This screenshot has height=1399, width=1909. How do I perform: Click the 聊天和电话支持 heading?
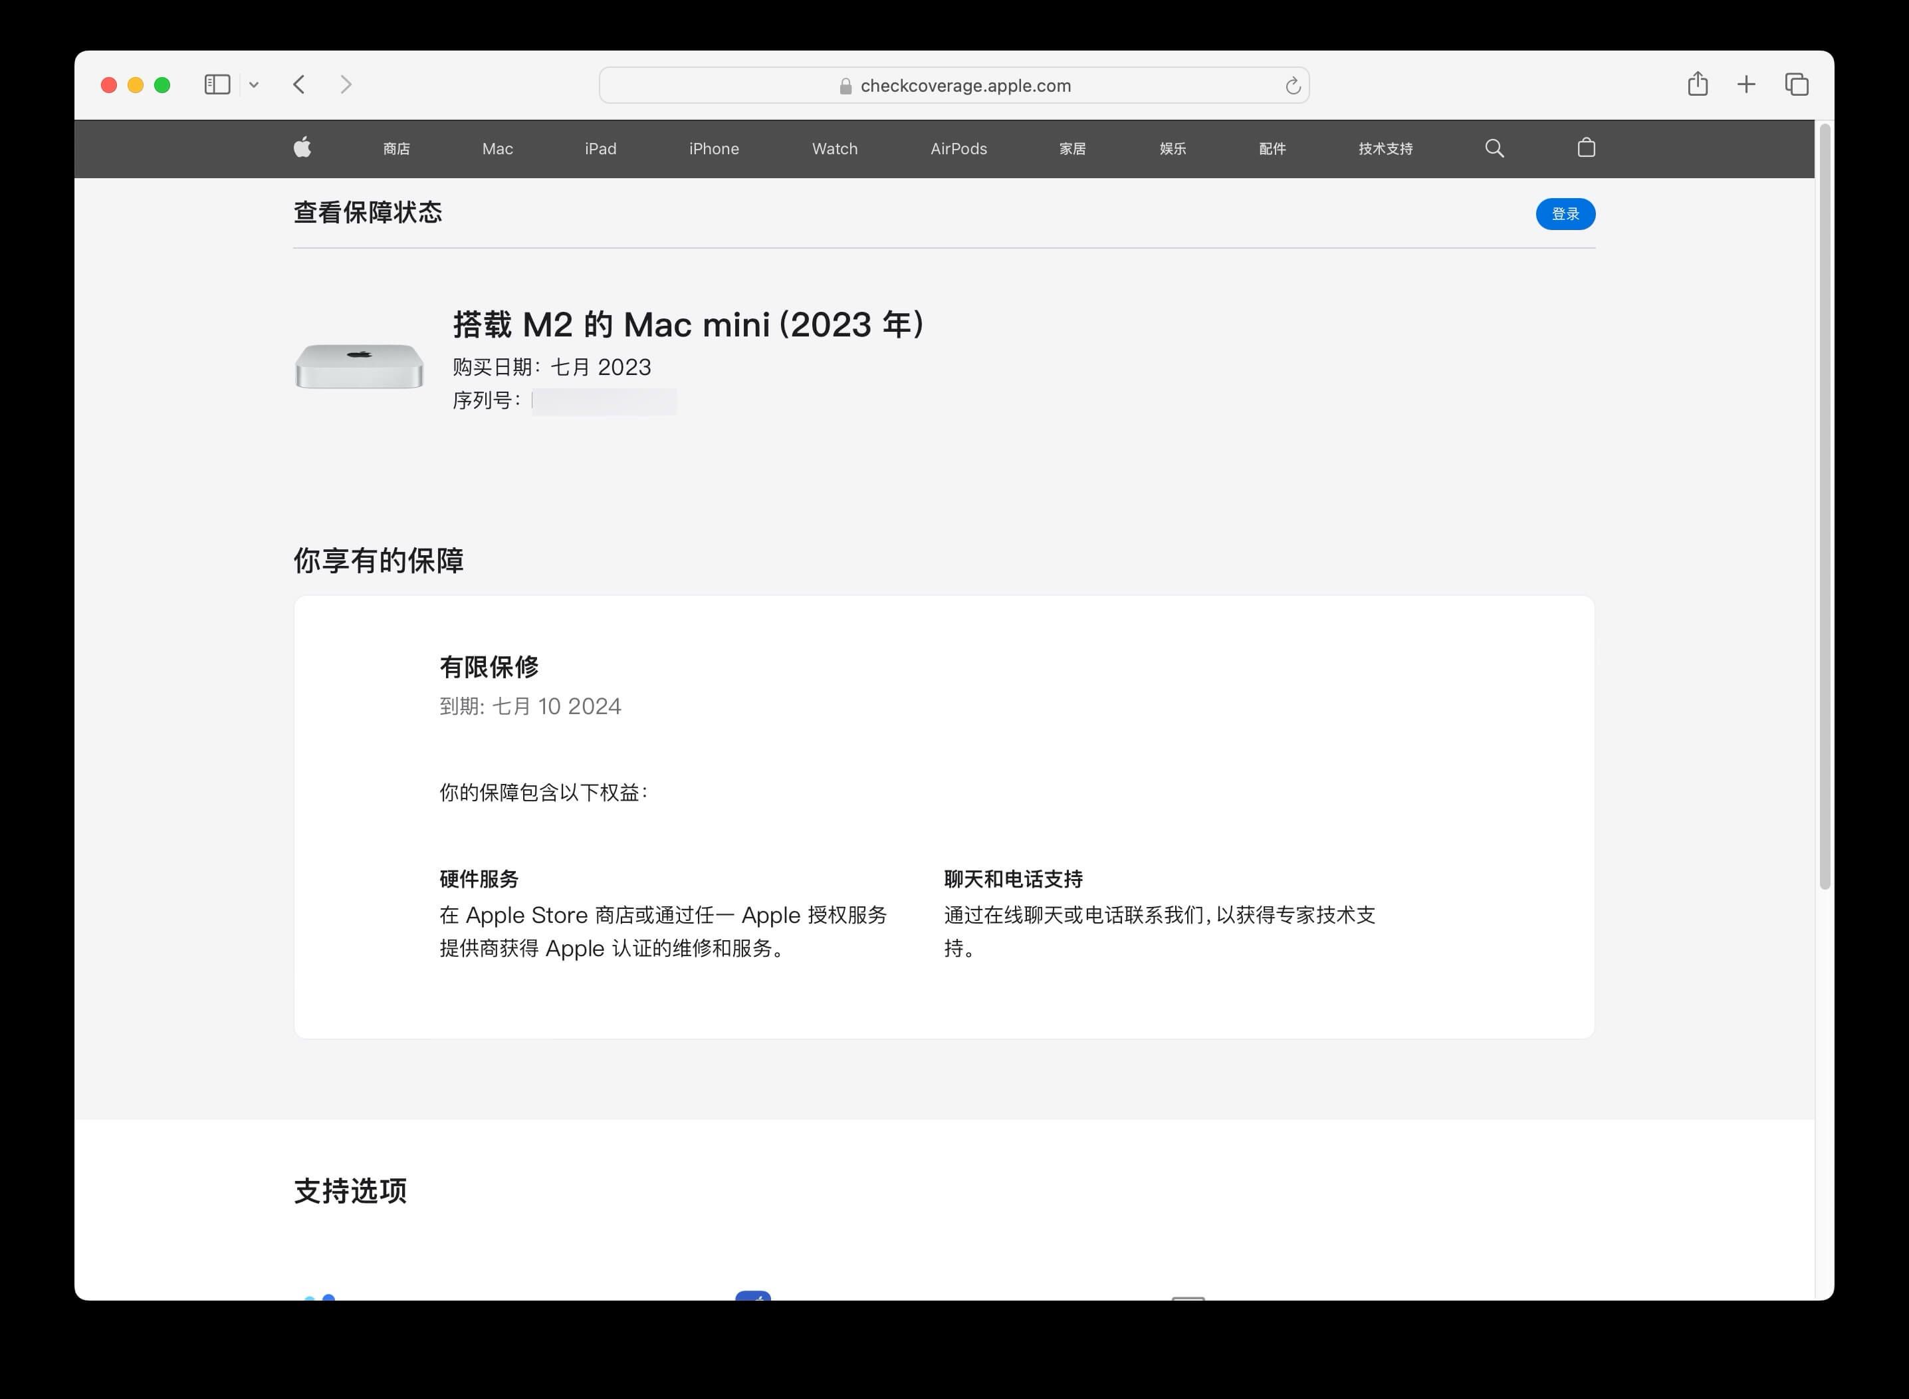tap(1014, 879)
